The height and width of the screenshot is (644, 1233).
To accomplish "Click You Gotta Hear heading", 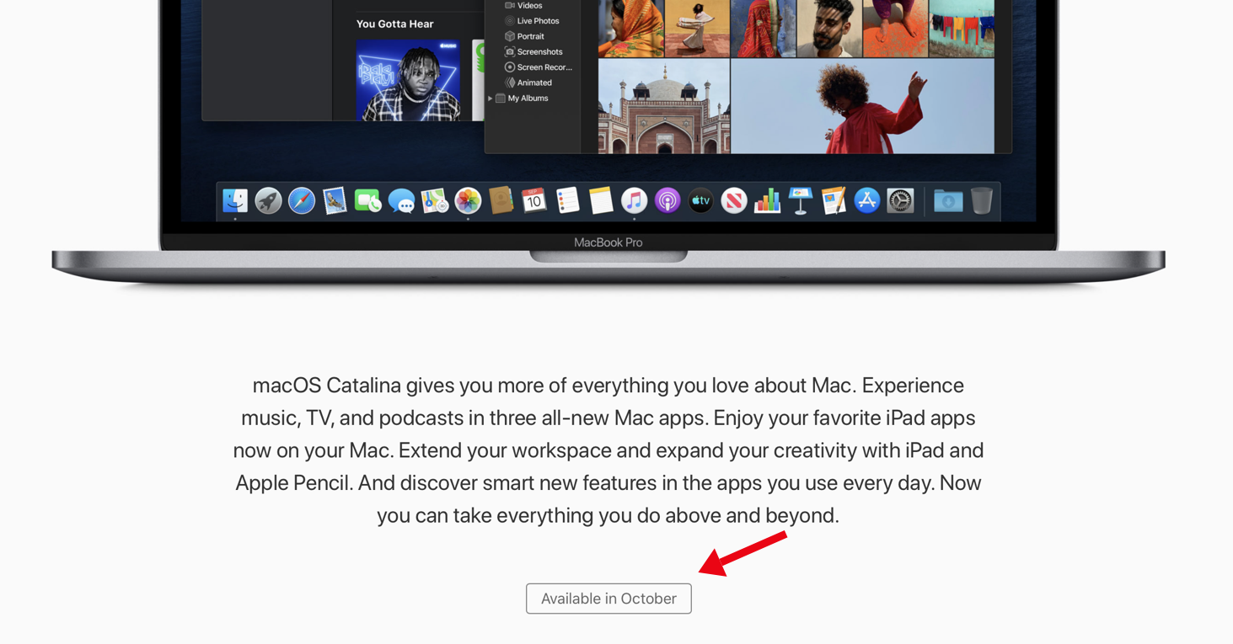I will click(394, 24).
